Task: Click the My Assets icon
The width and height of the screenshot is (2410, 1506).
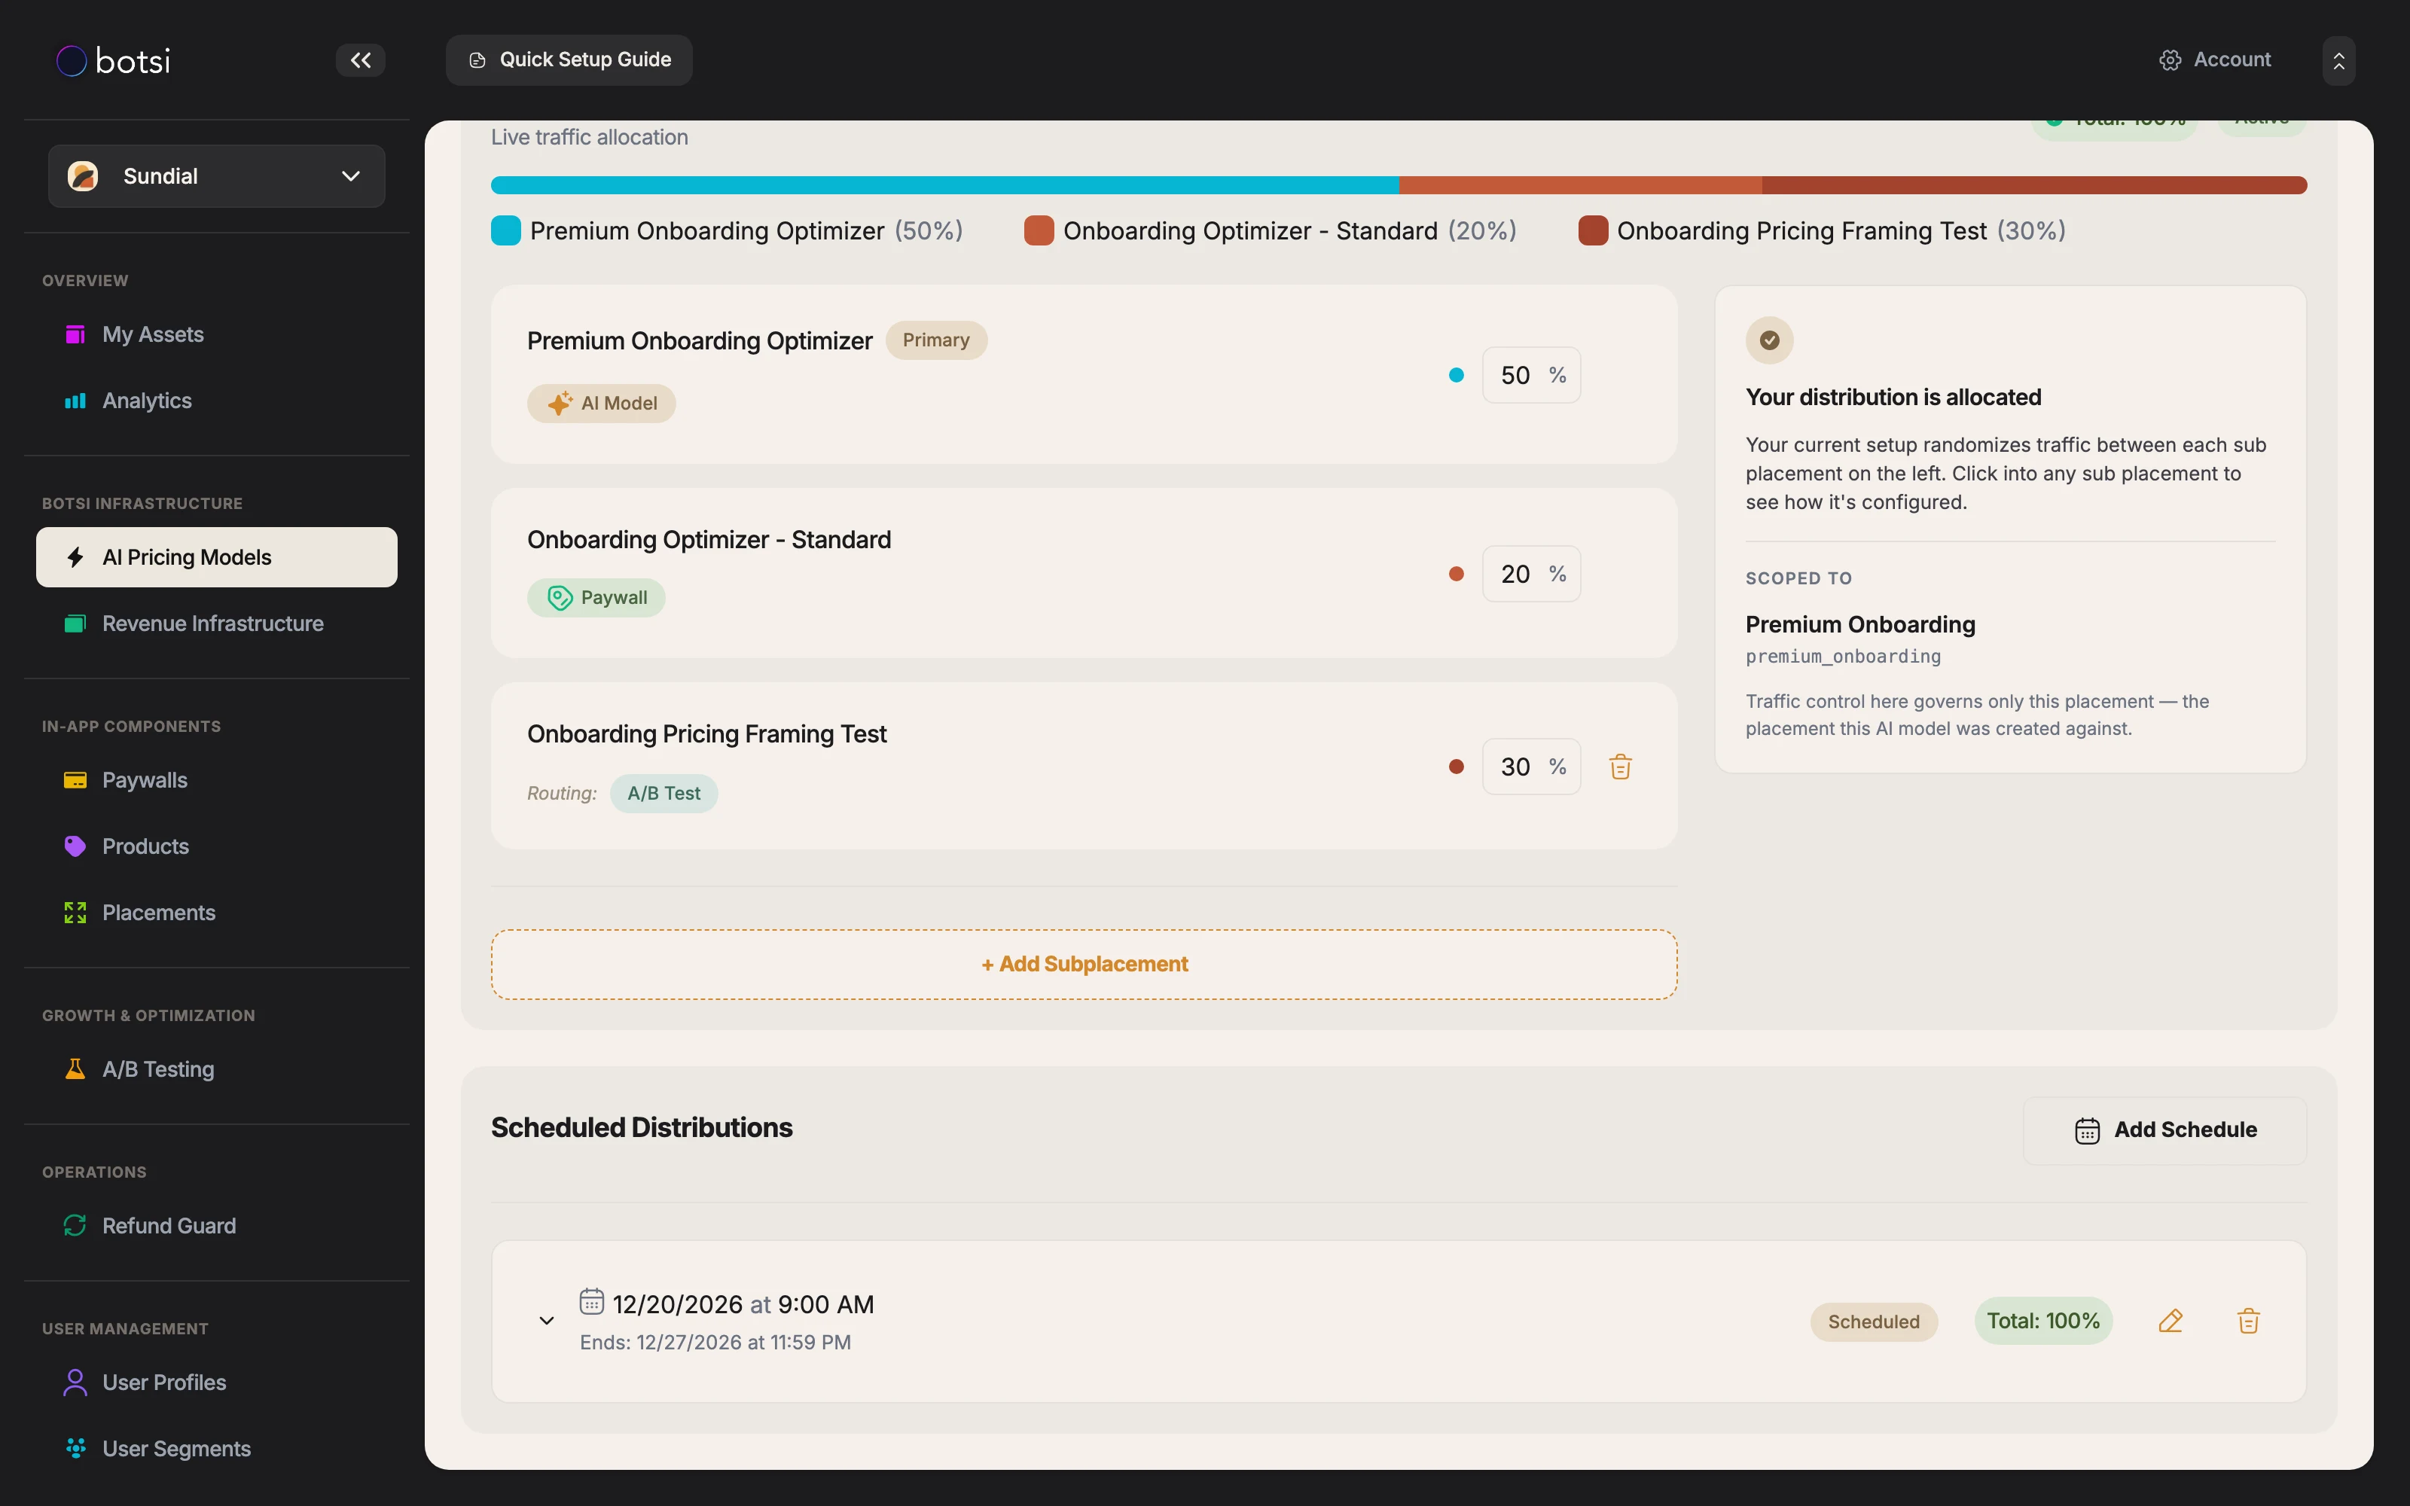Action: coord(75,334)
